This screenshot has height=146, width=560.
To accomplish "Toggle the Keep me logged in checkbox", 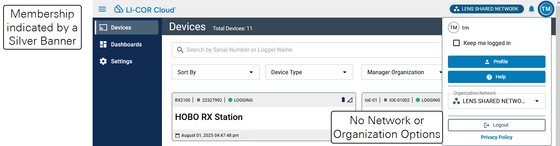I will (456, 43).
